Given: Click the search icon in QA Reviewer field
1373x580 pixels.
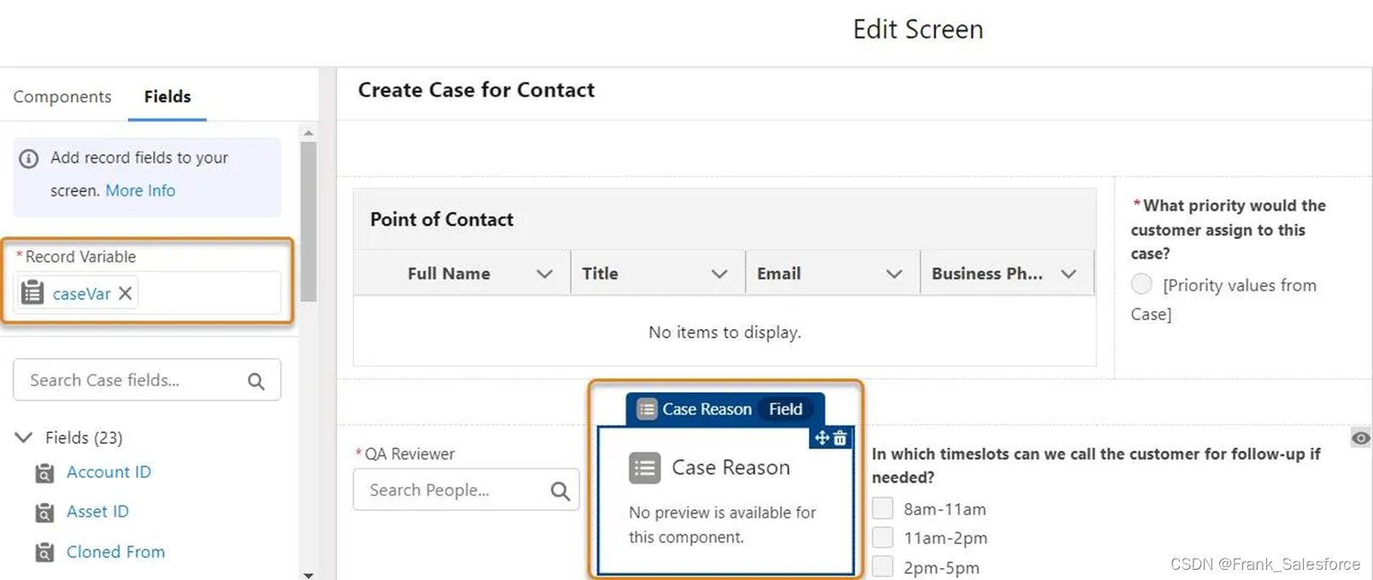Looking at the screenshot, I should pos(560,490).
